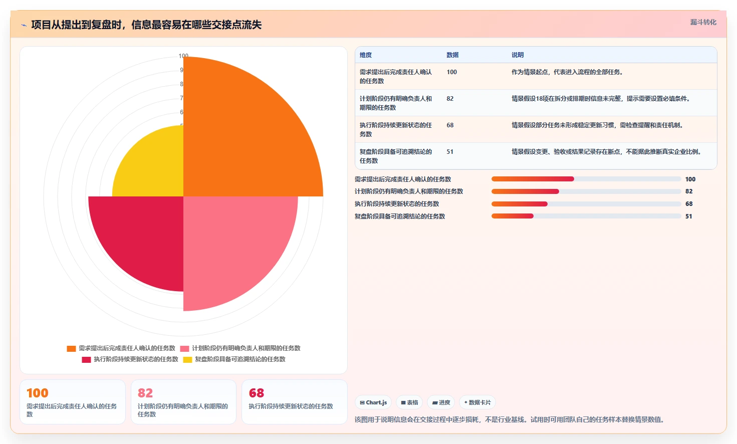737x444 pixels.
Task: Click the 数据 column header
Action: pos(452,55)
